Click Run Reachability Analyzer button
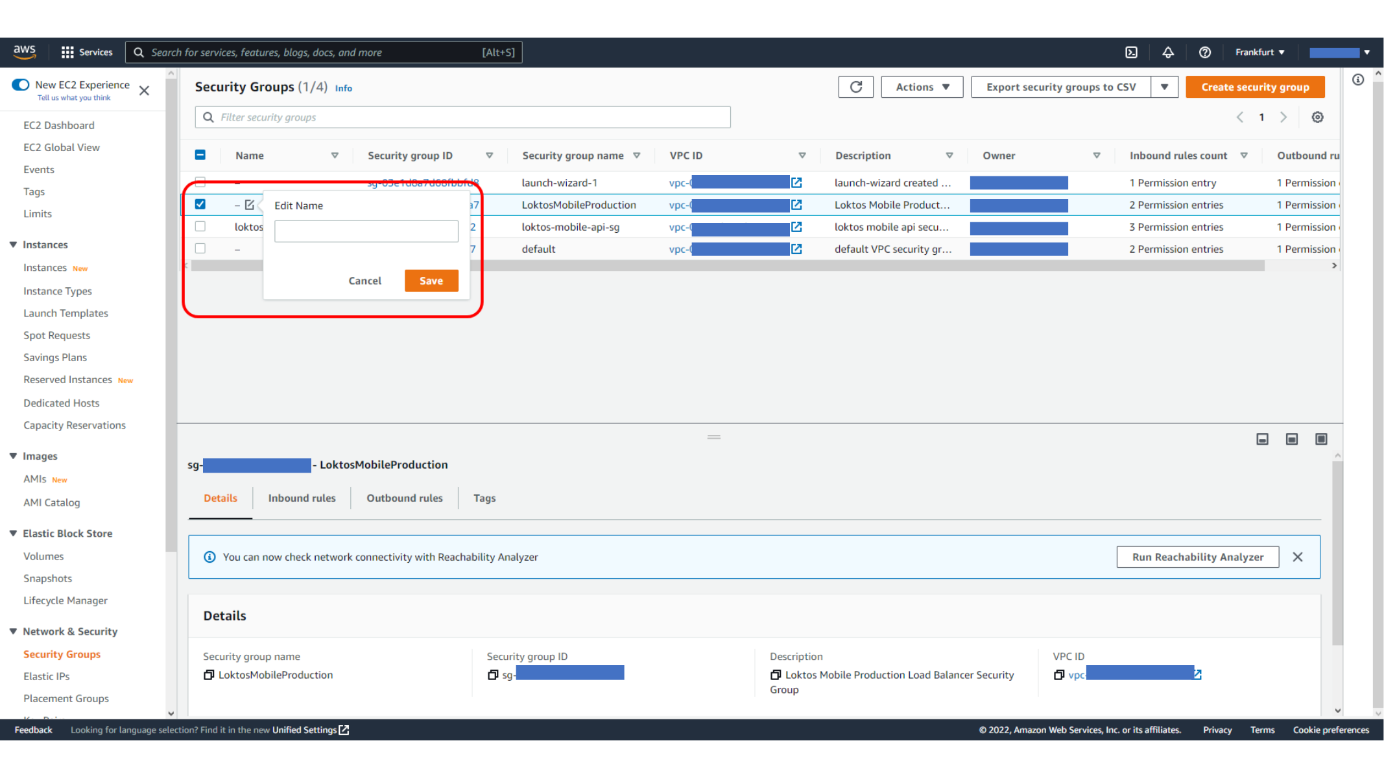 (1197, 557)
